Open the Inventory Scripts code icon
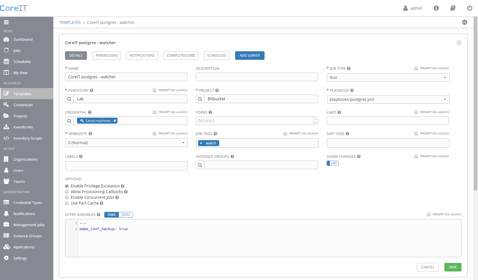This screenshot has height=280, width=478. tap(6, 138)
